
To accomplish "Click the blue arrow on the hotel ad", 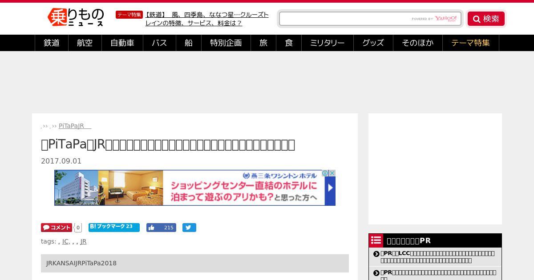I will point(330,188).
